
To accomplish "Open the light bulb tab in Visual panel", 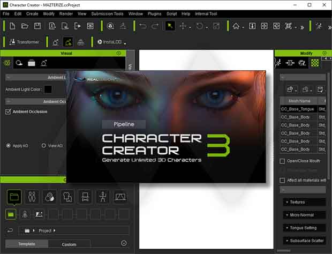I will (19, 63).
